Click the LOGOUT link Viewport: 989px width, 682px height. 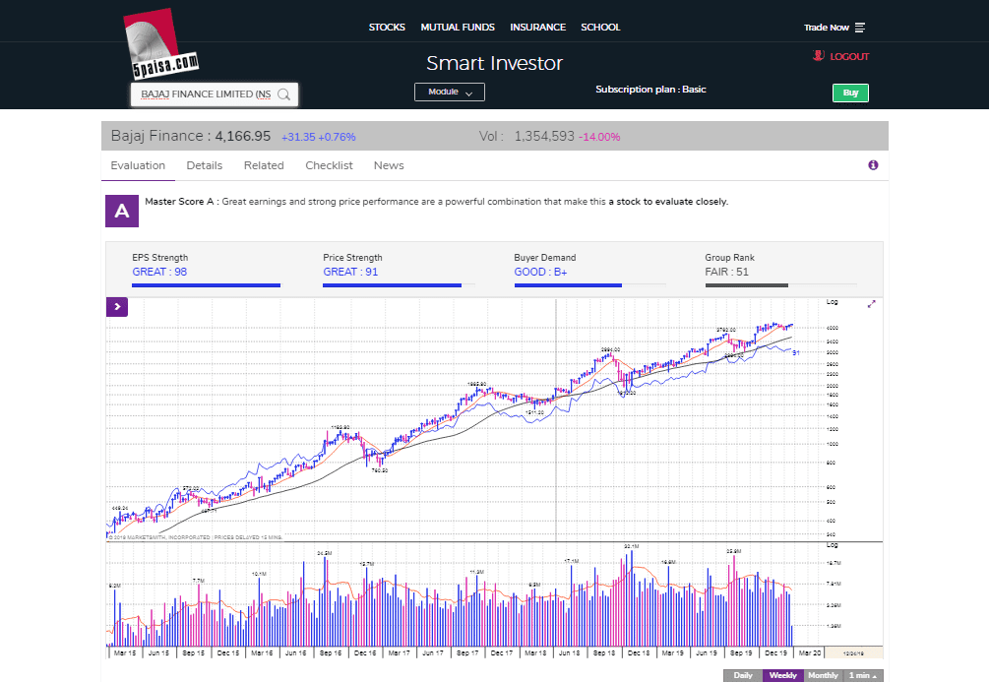point(849,56)
